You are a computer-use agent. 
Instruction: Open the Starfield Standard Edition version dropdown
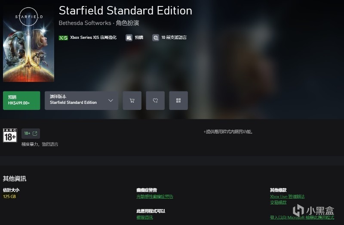pos(81,100)
